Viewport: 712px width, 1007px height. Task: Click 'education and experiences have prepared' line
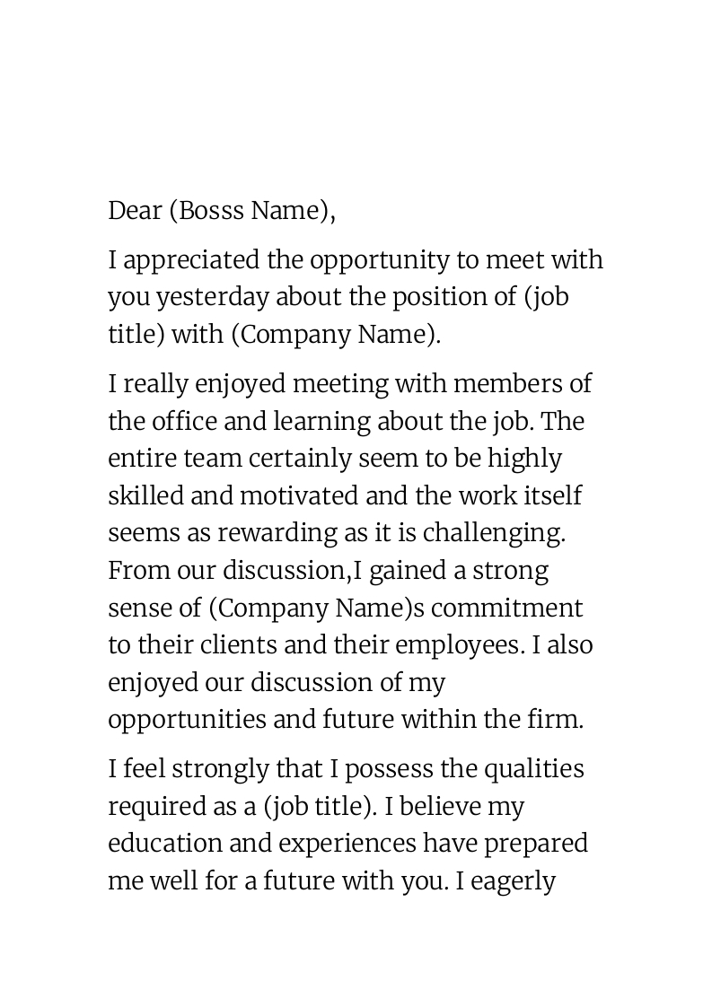(347, 844)
